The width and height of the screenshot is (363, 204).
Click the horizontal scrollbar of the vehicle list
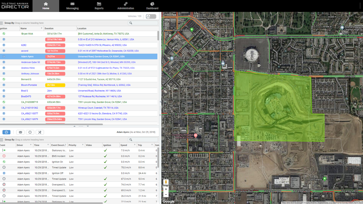(51, 124)
